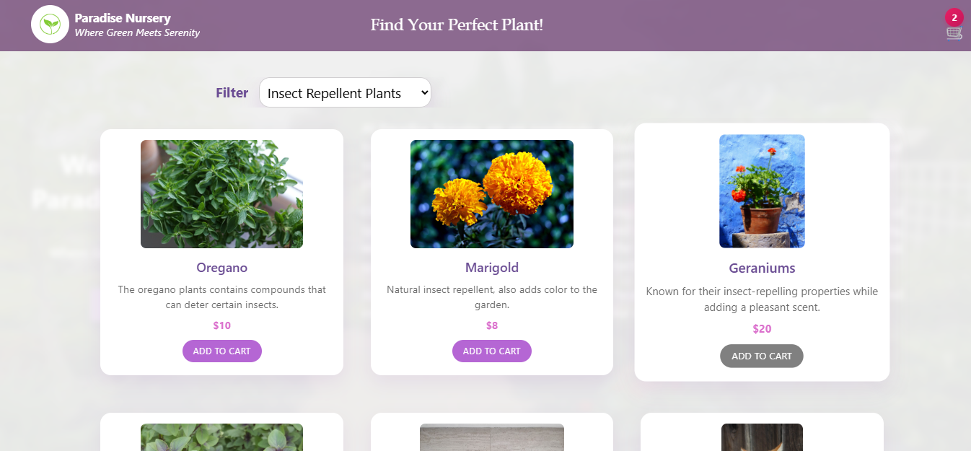Image resolution: width=971 pixels, height=451 pixels.
Task: Click the Geraniums potted plant picture
Action: tap(762, 191)
